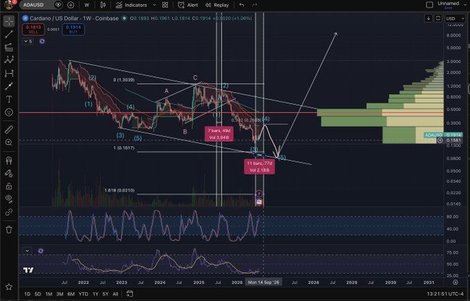
Task: Select the 1Y time range
Action: click(x=95, y=294)
